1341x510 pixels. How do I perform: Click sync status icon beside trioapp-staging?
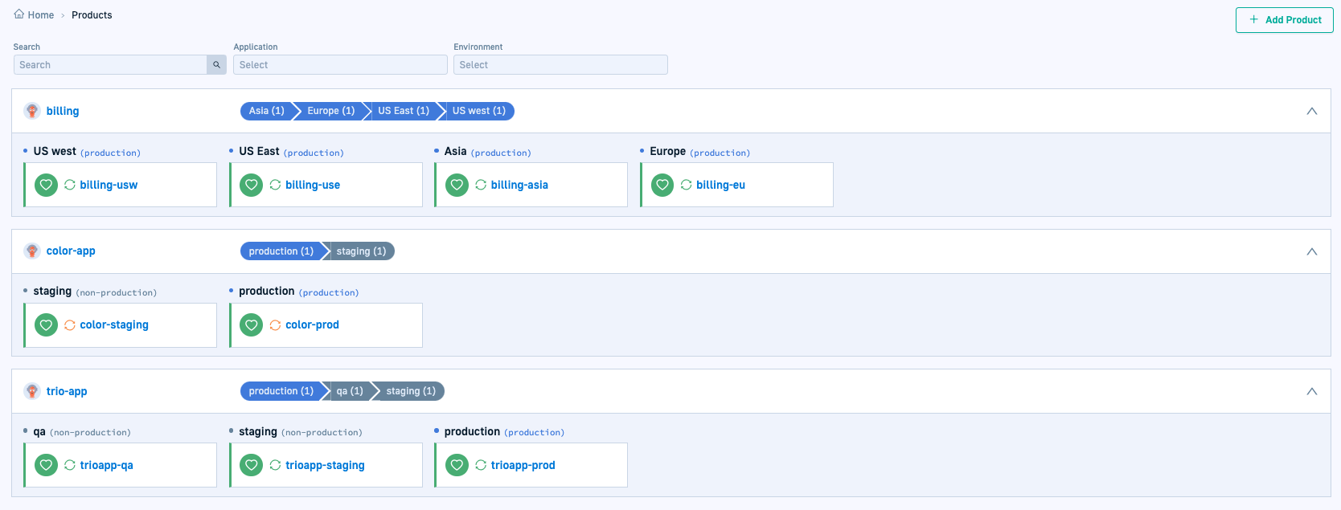coord(276,465)
